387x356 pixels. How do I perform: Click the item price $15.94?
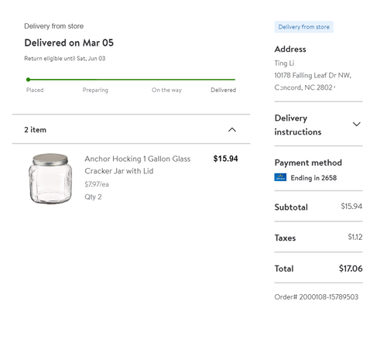coord(225,159)
